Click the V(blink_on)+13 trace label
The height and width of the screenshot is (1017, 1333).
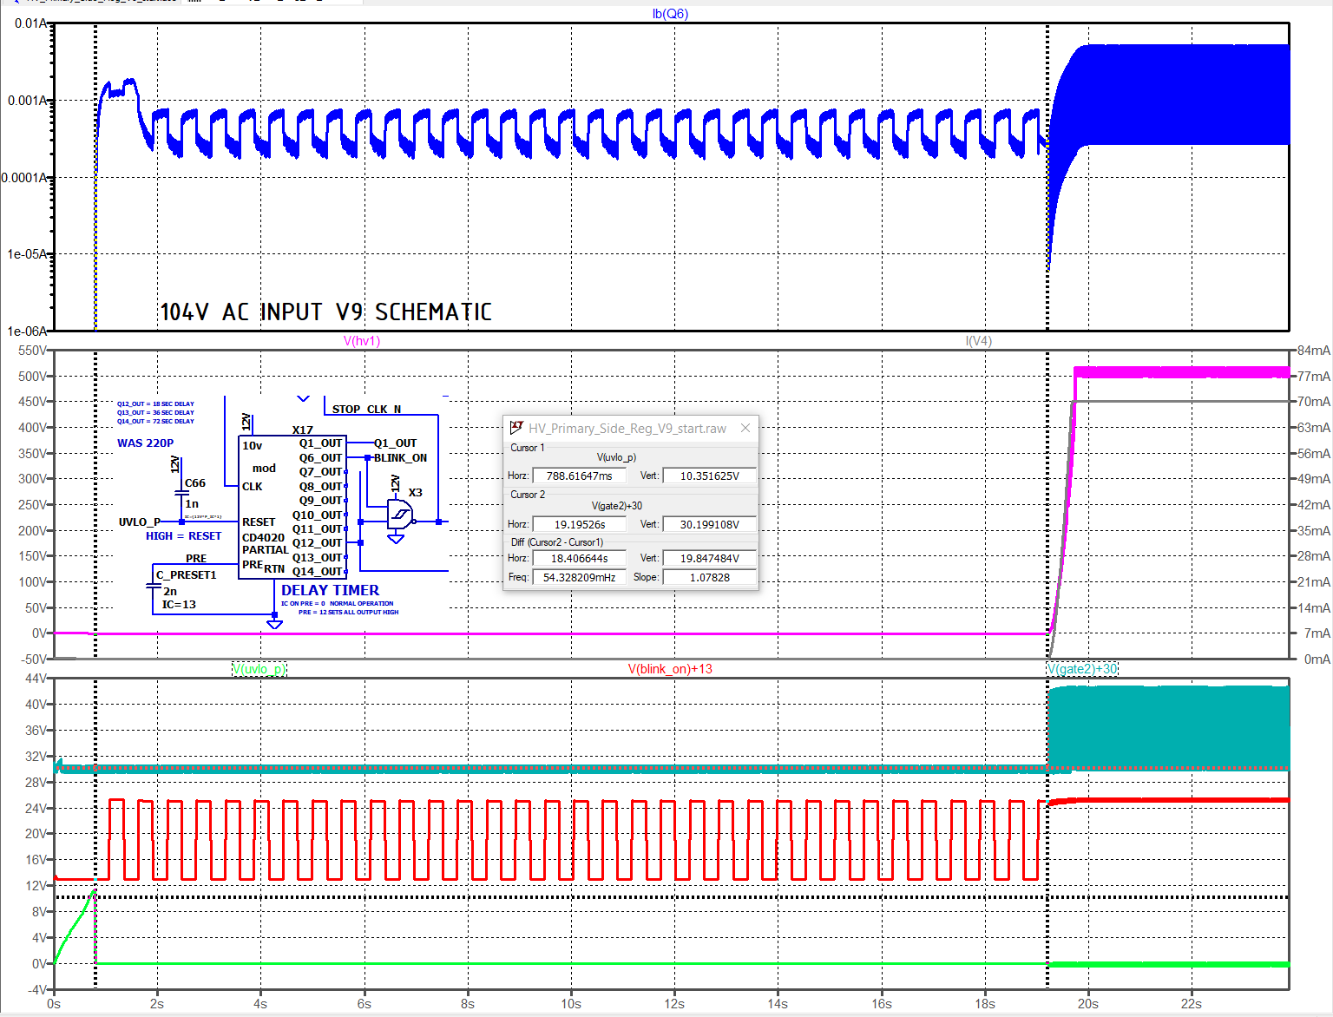coord(670,669)
